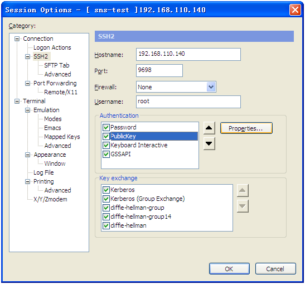Select the diffie-hellman-group14 entry
This screenshot has width=305, height=284.
(141, 216)
